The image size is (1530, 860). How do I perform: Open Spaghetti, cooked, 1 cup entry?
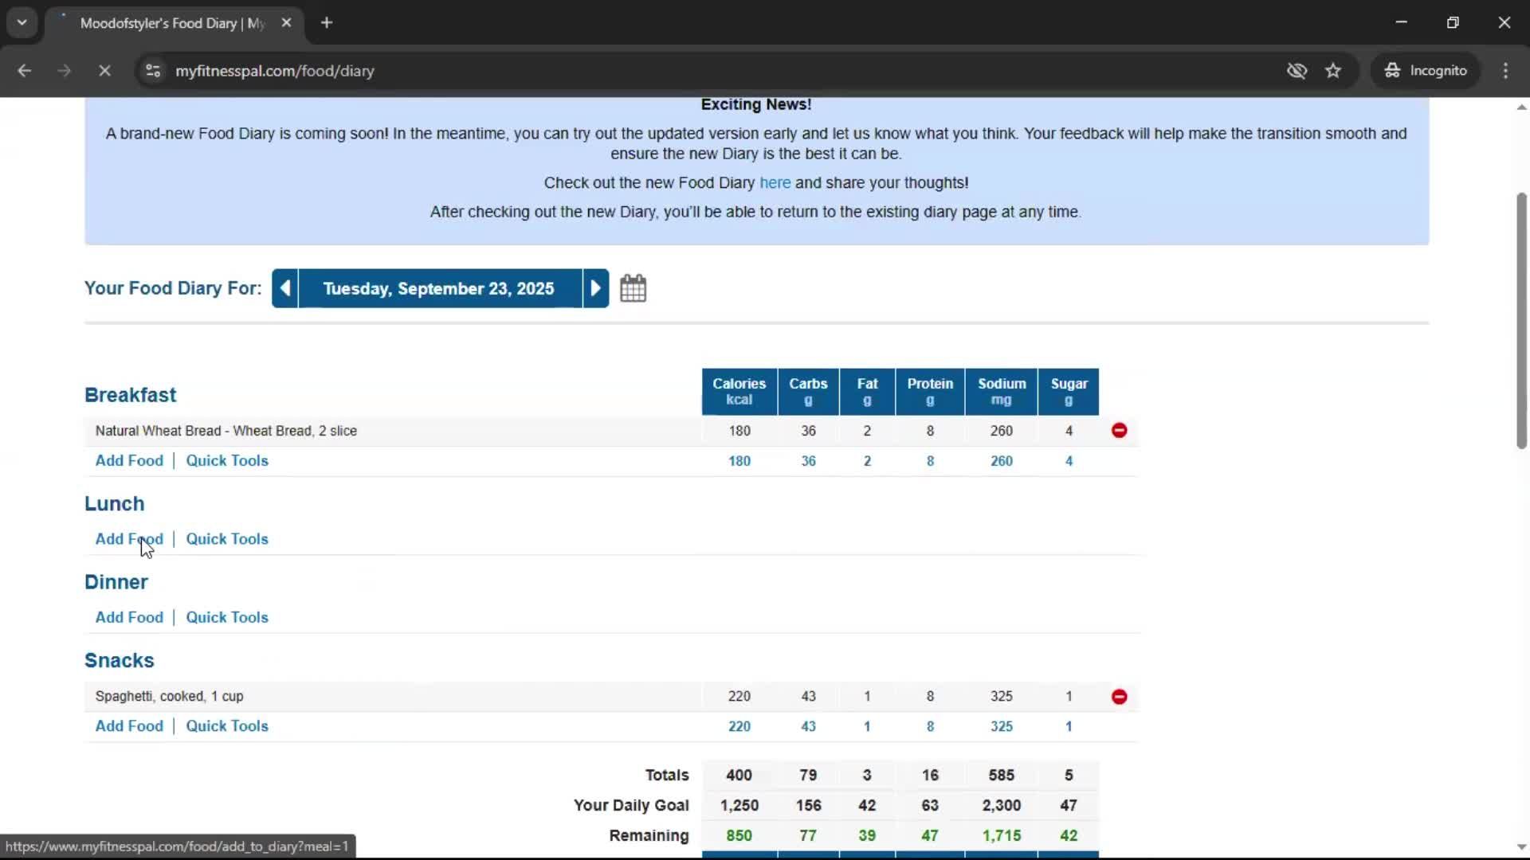(x=169, y=697)
